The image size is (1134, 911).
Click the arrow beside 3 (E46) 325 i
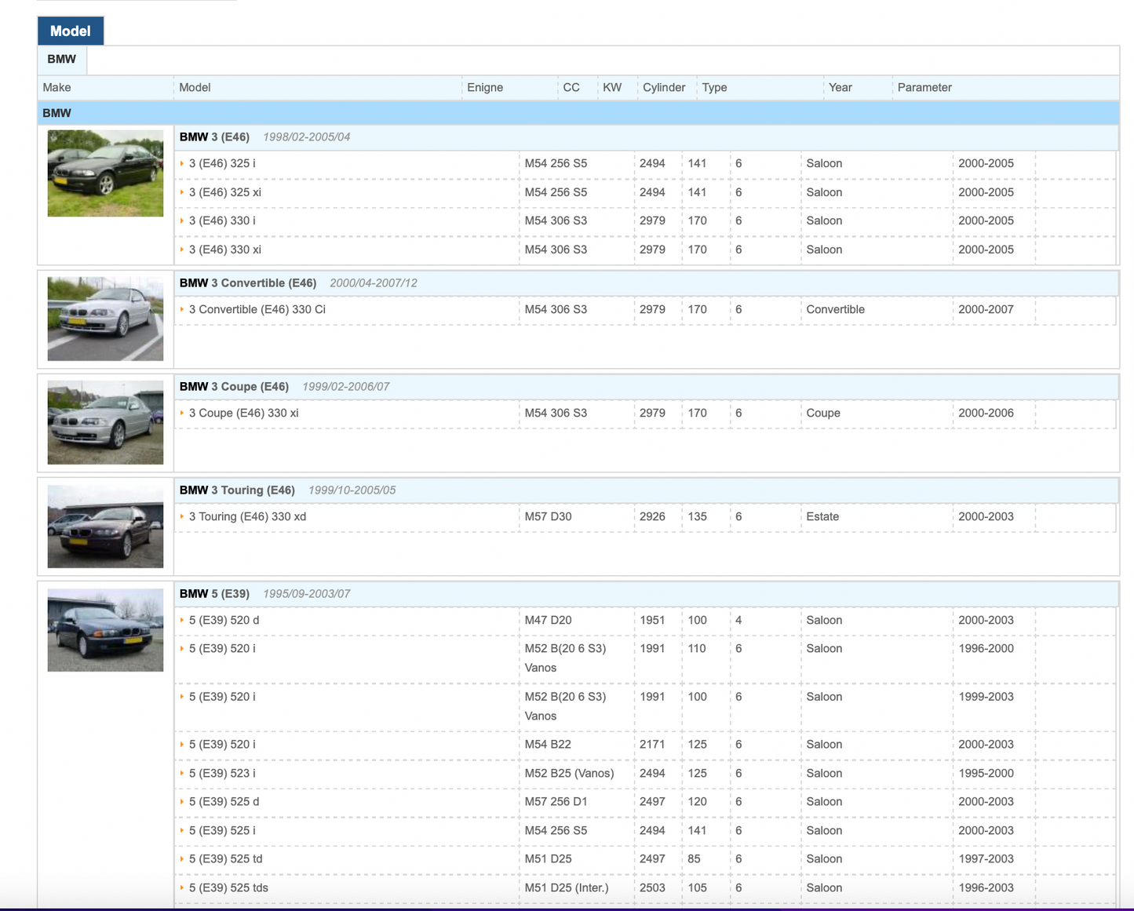(182, 164)
